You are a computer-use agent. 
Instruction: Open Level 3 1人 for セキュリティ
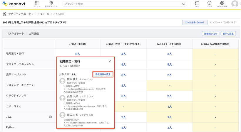(x=170, y=106)
